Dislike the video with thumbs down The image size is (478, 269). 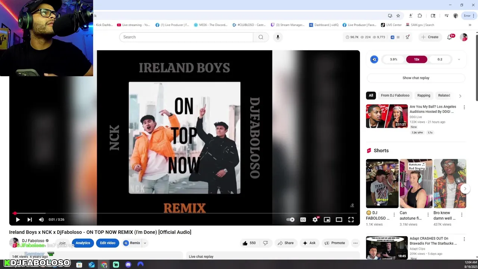coord(266,243)
